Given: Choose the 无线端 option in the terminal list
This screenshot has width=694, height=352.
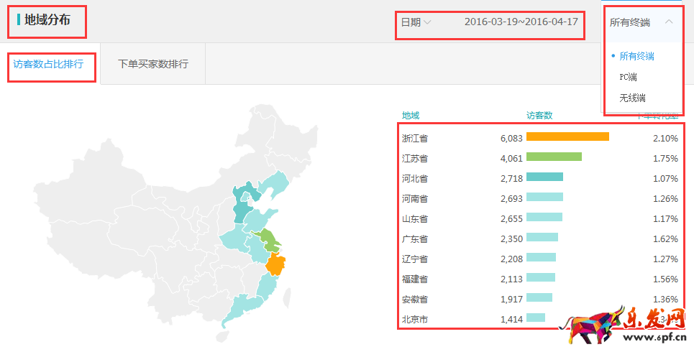Looking at the screenshot, I should pos(632,98).
